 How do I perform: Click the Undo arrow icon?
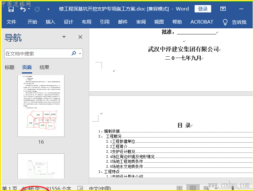[x=23, y=9]
